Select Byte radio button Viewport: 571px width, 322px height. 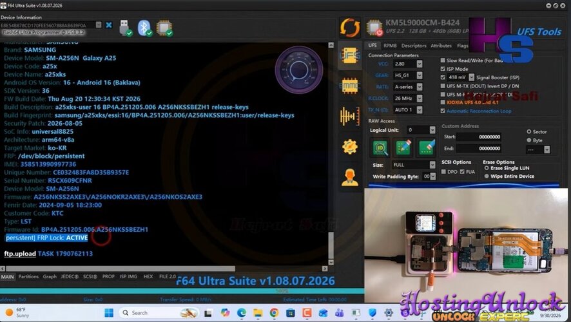click(528, 140)
